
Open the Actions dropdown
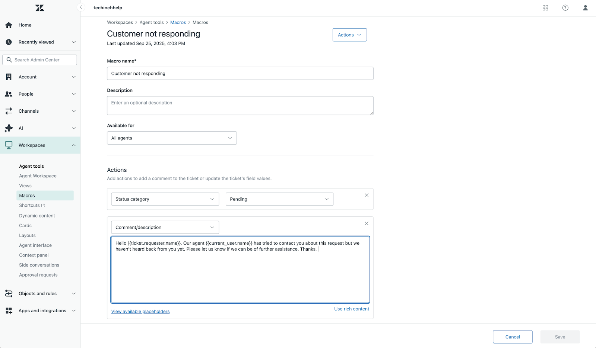coord(349,35)
